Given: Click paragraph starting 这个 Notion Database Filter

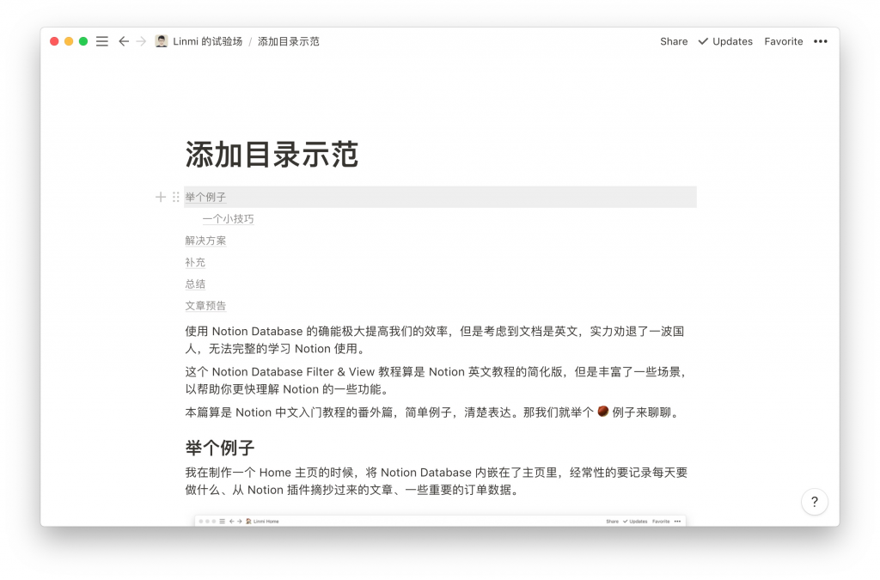Looking at the screenshot, I should (x=436, y=381).
